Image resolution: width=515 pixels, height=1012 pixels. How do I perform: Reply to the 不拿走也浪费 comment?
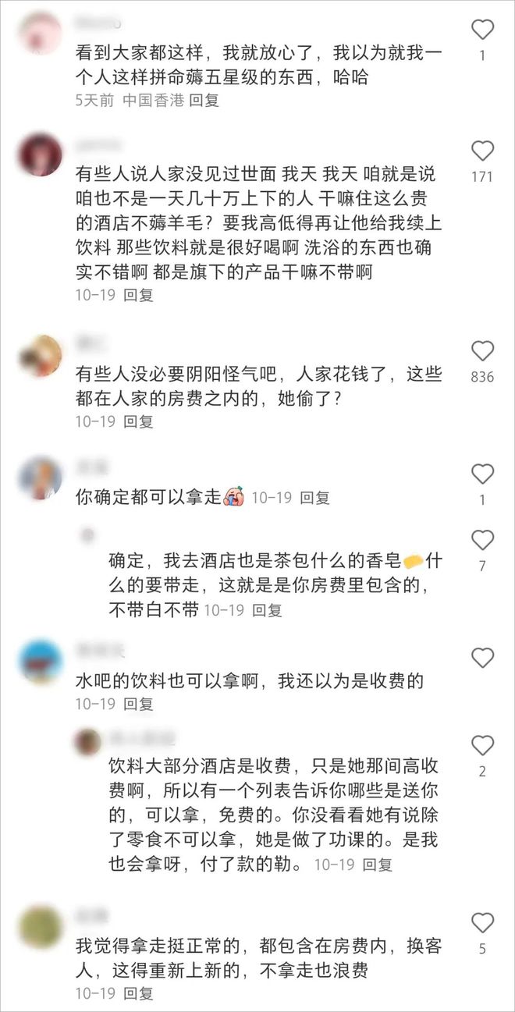pyautogui.click(x=139, y=994)
